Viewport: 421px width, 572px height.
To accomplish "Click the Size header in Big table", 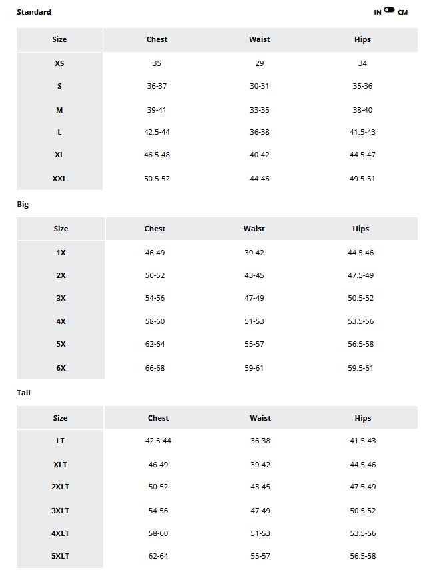I will click(61, 229).
